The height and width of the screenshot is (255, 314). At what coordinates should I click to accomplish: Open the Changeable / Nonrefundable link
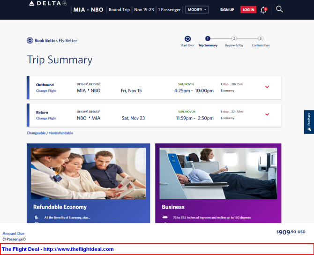tap(50, 133)
